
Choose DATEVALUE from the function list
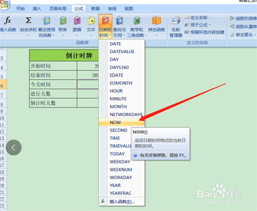tap(122, 52)
